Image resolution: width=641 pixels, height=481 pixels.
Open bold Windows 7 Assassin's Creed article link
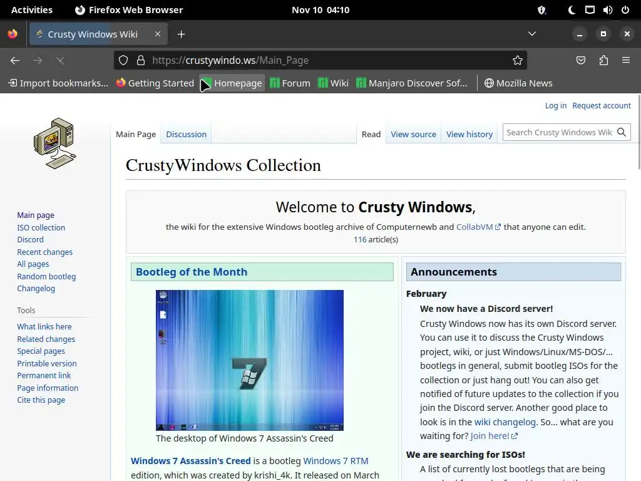point(190,461)
